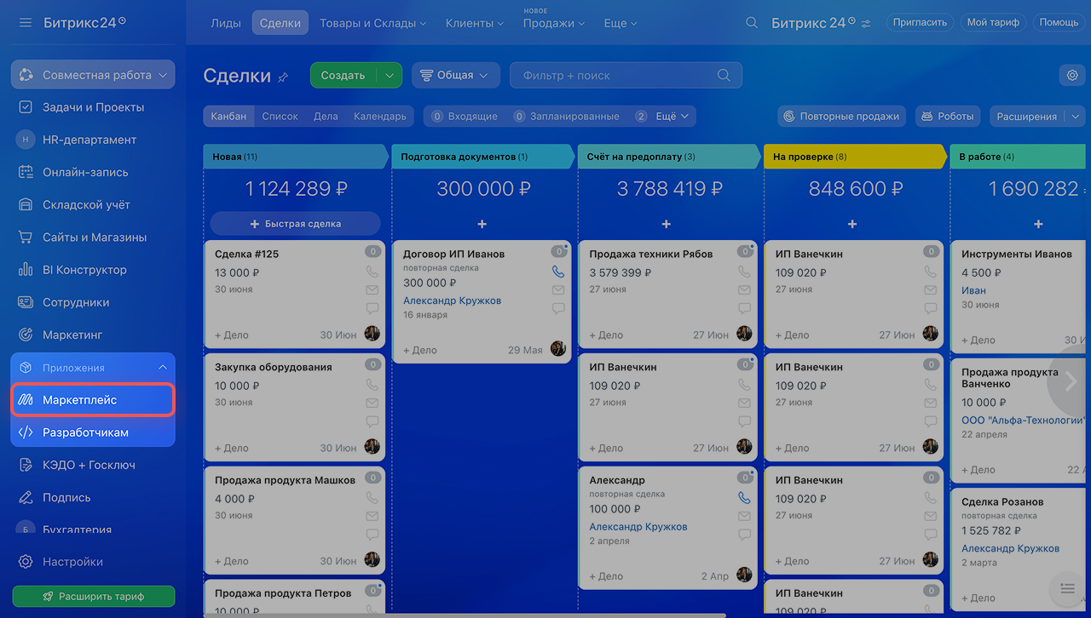Image resolution: width=1091 pixels, height=618 pixels.
Task: Open Сайты и Магазины in sidebar
Action: point(93,237)
